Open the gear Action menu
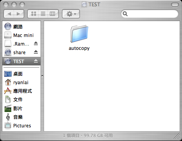The height and width of the screenshot is (141, 182). pyautogui.click(x=71, y=14)
